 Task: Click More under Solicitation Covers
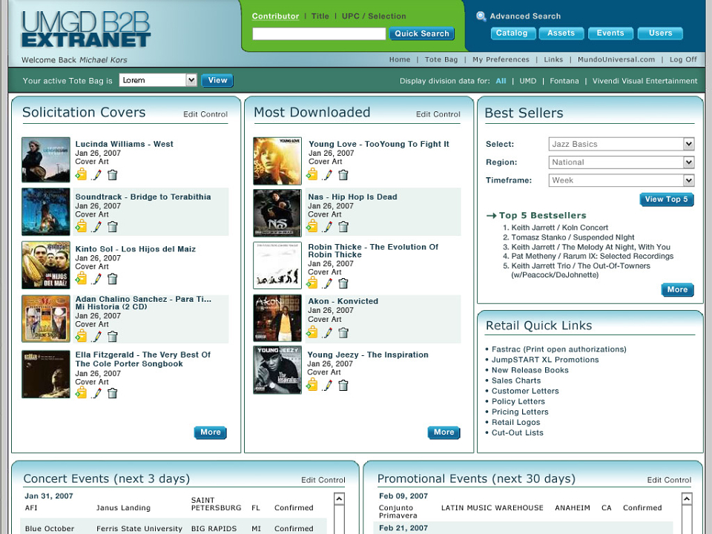point(210,432)
